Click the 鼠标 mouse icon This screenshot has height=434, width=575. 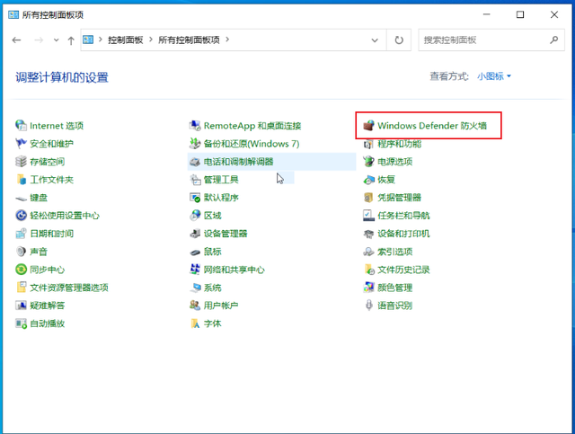(x=195, y=252)
